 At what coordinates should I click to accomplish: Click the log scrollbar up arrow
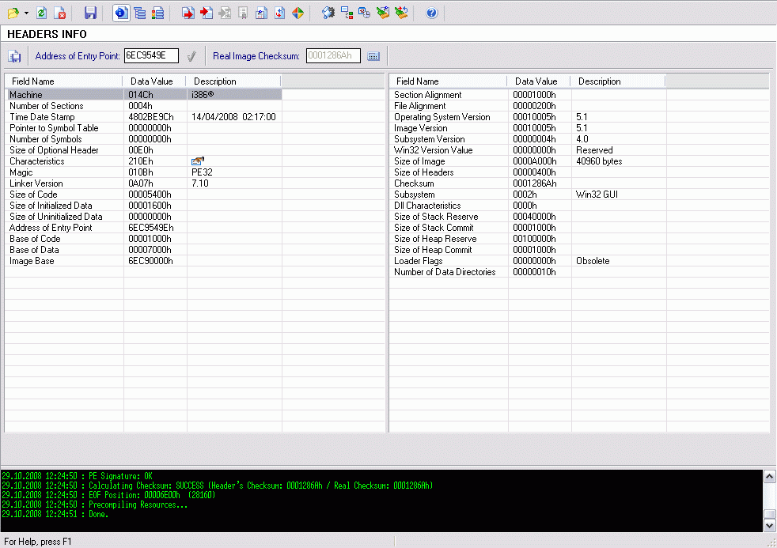[x=769, y=476]
